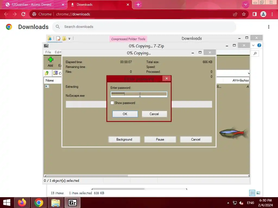This screenshot has width=278, height=208.
Task: Open the Windows Start menu
Action: (7, 203)
